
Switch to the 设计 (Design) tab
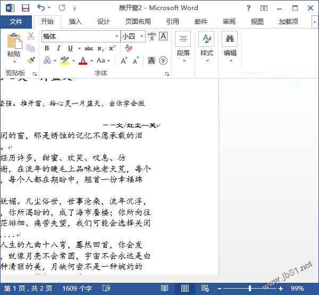103,22
